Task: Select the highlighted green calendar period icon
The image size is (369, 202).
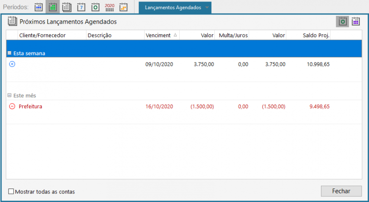Action: click(x=52, y=7)
